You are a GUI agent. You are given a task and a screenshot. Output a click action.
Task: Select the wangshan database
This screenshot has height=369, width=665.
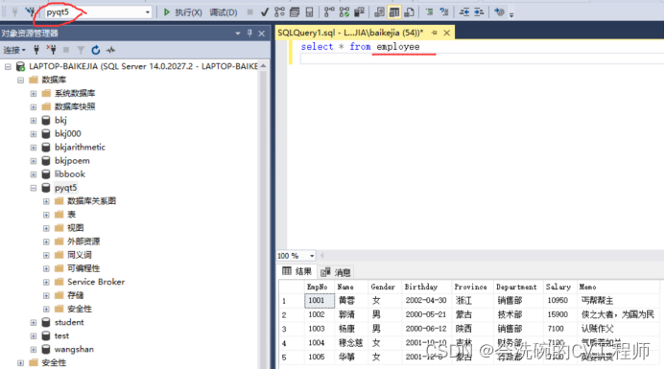click(x=74, y=350)
